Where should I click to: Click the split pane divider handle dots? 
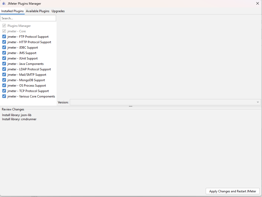[x=131, y=106]
